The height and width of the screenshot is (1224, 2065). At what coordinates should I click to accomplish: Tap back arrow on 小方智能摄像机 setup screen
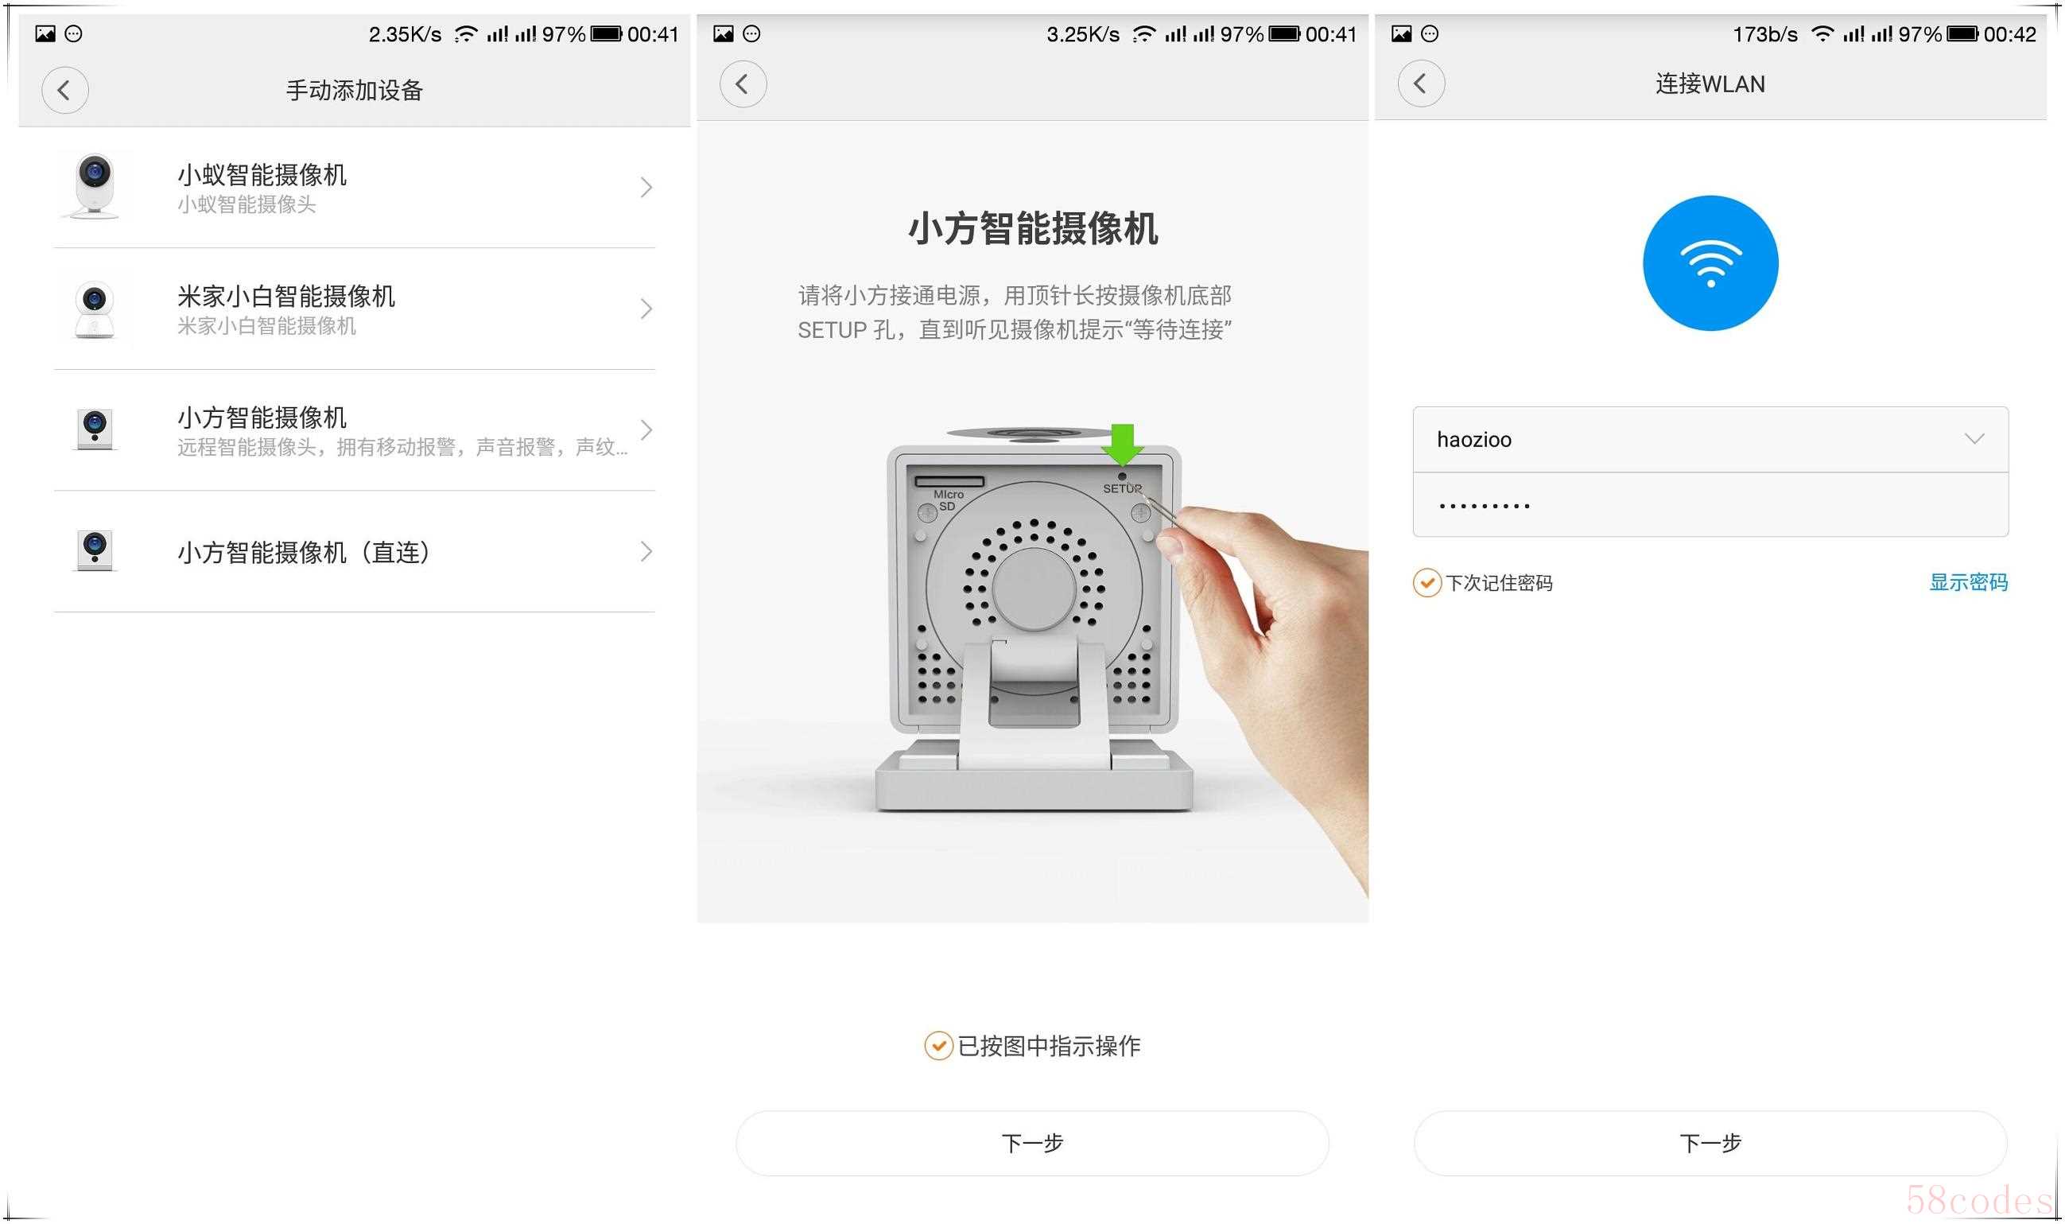tap(743, 84)
